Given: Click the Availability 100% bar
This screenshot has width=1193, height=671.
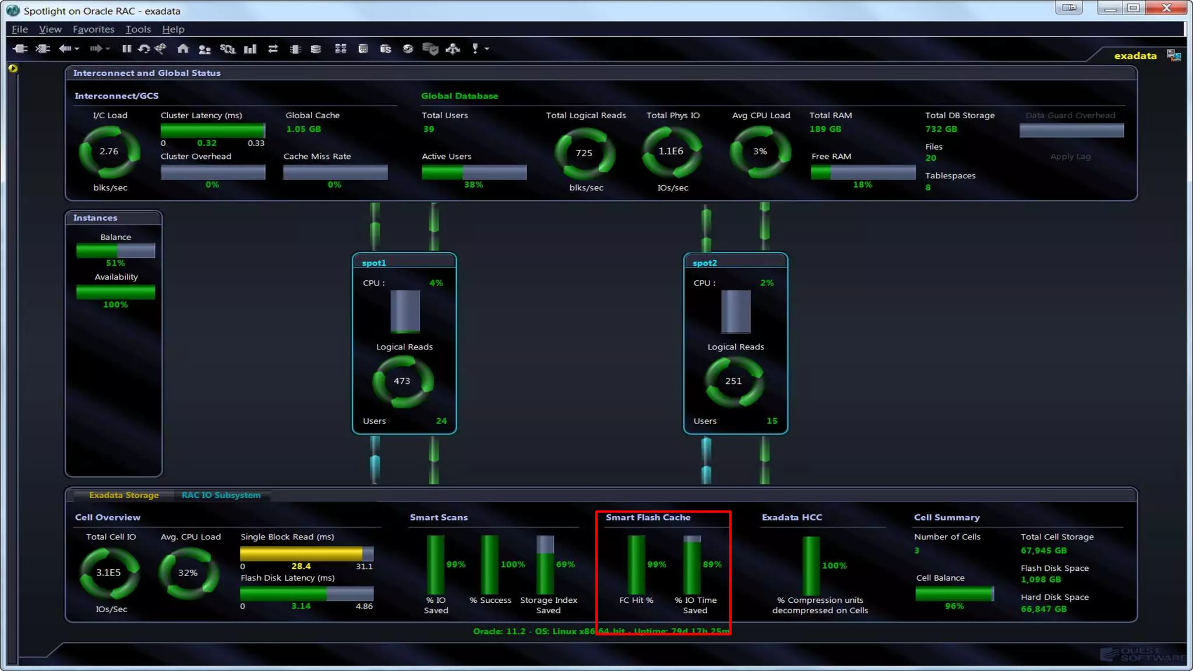Looking at the screenshot, I should [x=115, y=292].
